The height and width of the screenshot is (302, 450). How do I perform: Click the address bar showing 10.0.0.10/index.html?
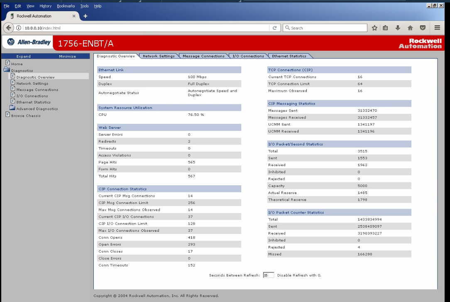click(x=147, y=28)
